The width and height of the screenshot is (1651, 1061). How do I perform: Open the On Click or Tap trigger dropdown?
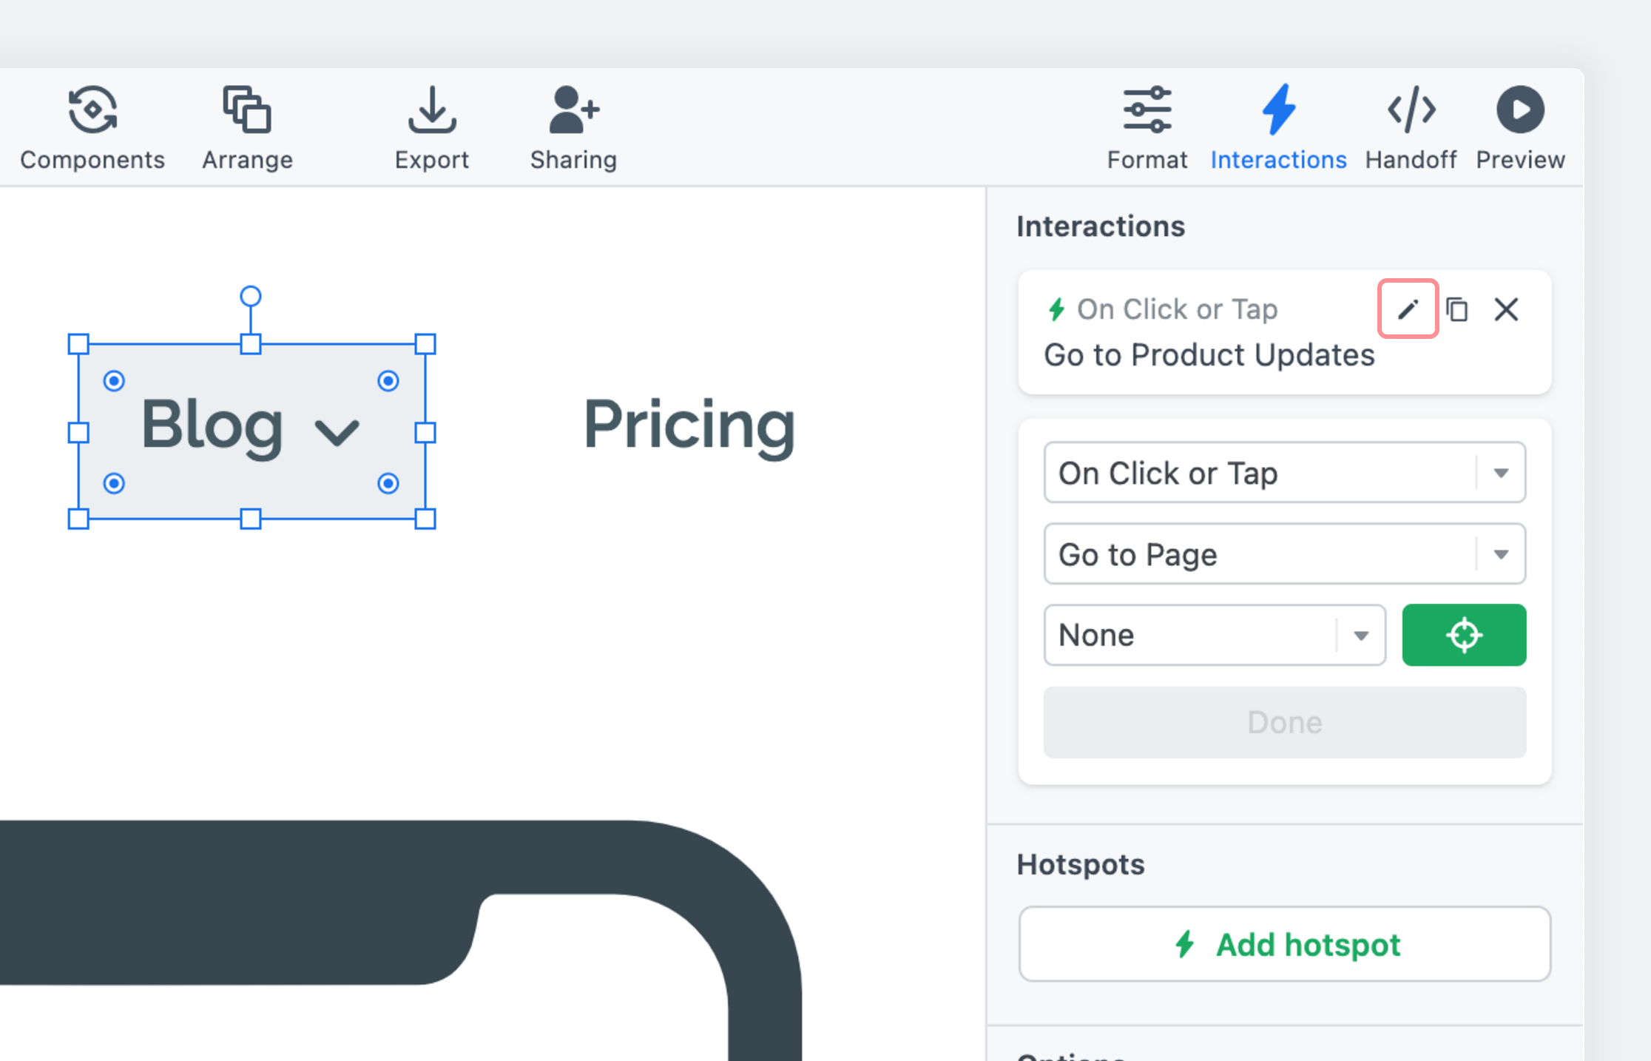pos(1284,473)
